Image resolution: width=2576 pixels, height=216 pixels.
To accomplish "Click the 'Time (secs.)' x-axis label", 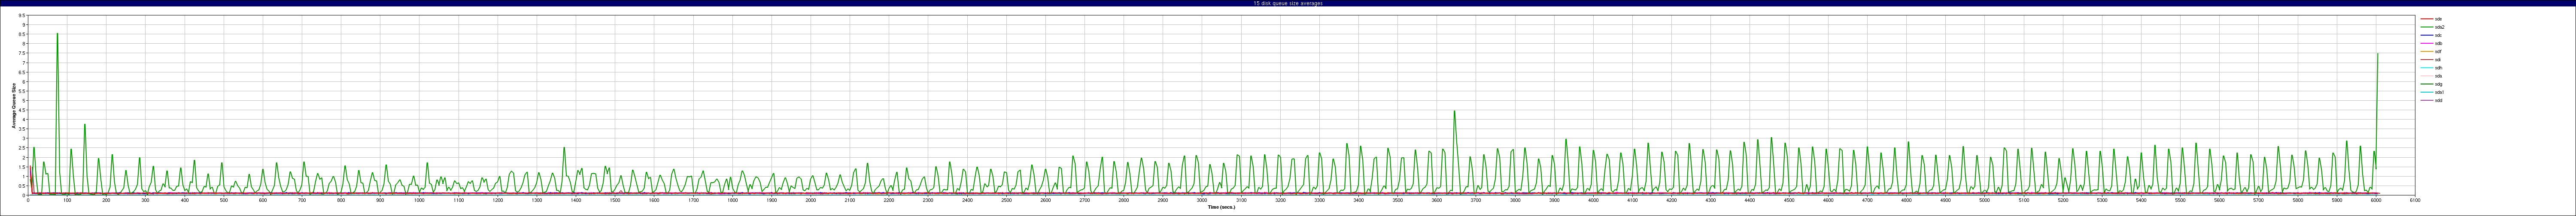I will pos(1221,207).
